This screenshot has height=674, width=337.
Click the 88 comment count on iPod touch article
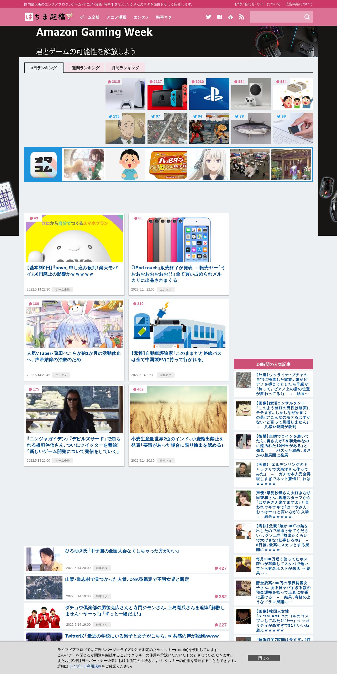tap(138, 218)
